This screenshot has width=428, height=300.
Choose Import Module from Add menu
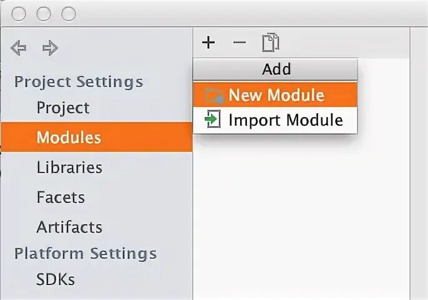[x=285, y=120]
